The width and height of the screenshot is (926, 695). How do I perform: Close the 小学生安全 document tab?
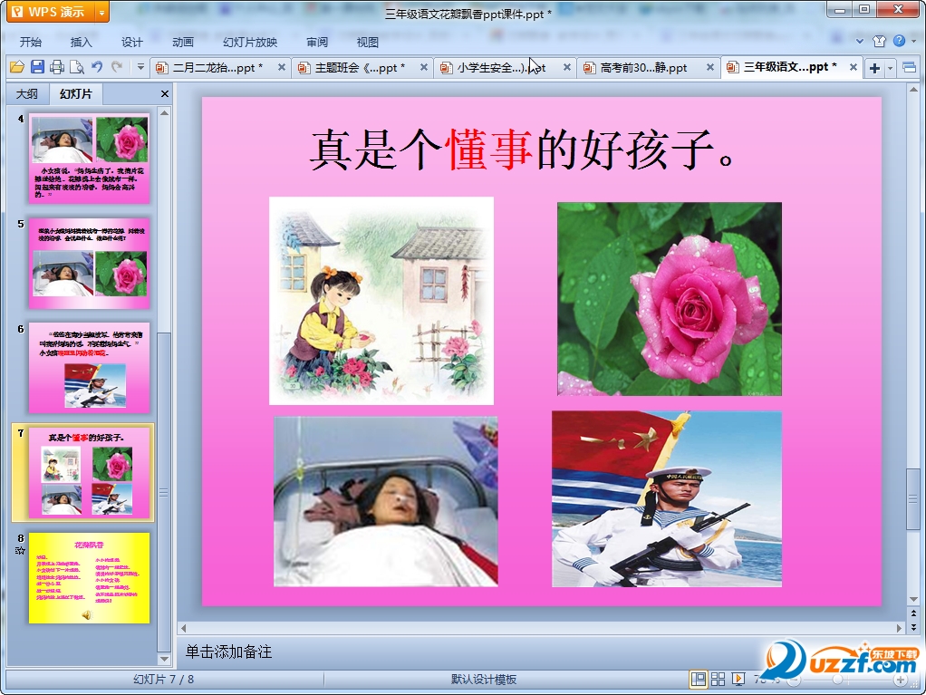[x=567, y=67]
